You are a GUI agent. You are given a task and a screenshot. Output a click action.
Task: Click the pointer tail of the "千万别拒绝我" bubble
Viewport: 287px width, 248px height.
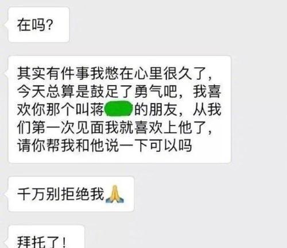pos(6,194)
